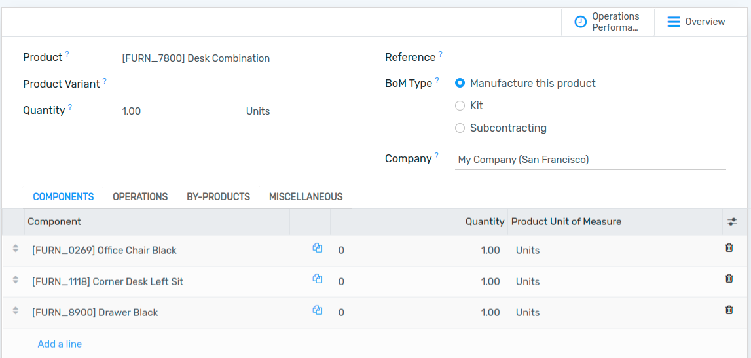The image size is (751, 358).
Task: Open copy icon for Corner Desk Left Sit
Action: [317, 279]
